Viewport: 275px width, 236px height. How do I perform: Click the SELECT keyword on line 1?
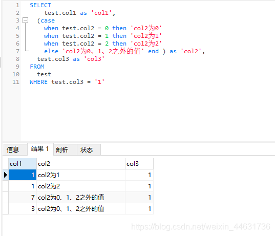40,5
